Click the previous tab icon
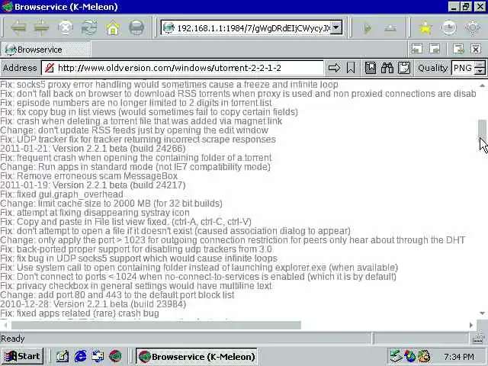This screenshot has height=366, width=488. pos(417,49)
